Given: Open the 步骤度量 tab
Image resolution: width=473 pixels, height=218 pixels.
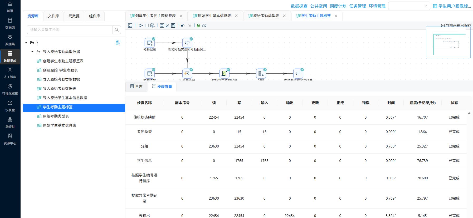Looking at the screenshot, I should point(162,87).
